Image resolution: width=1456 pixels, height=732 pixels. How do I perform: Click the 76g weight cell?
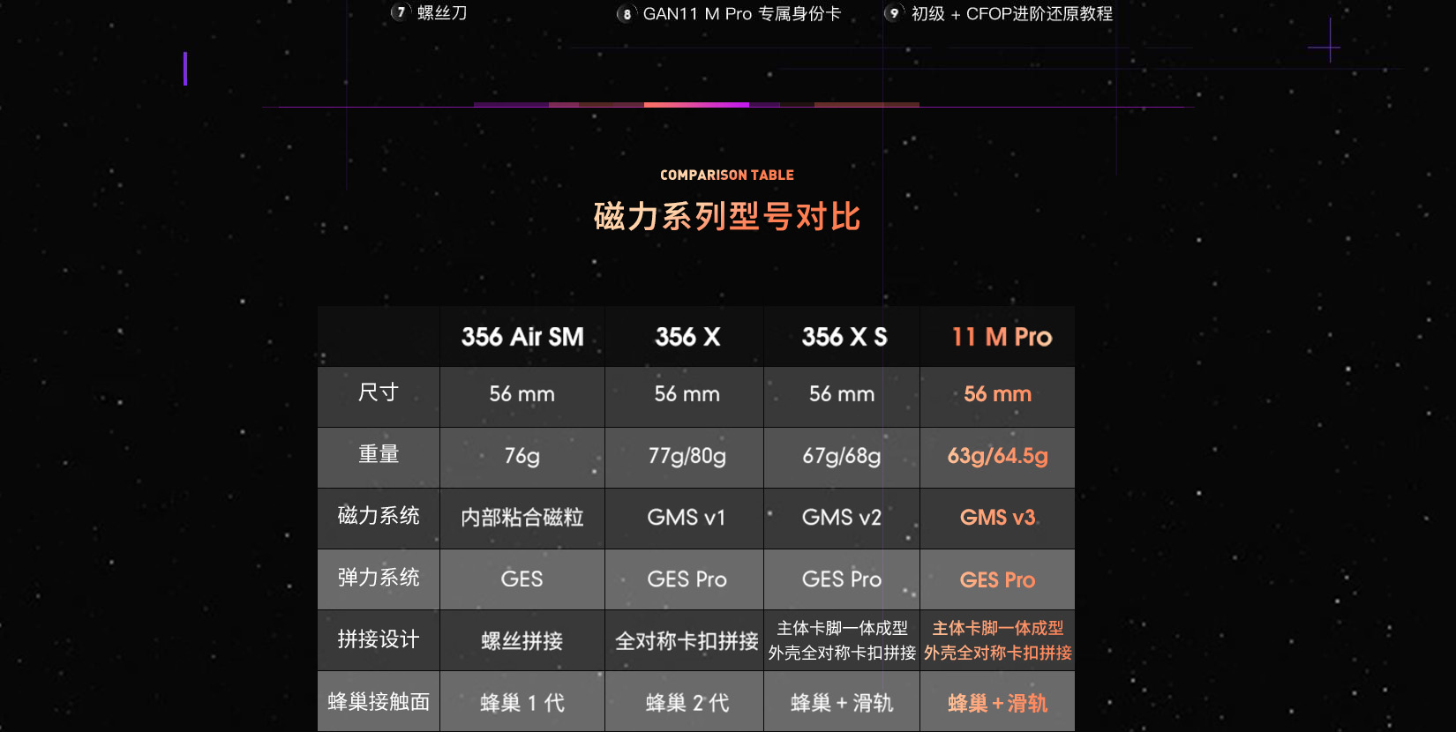(522, 456)
